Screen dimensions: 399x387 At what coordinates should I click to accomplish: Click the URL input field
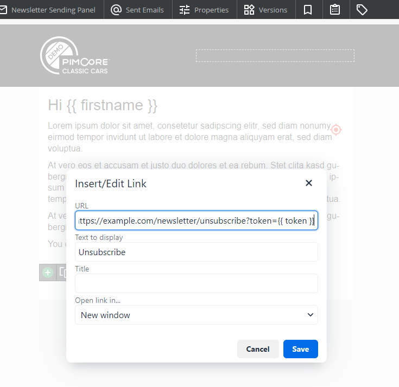196,221
